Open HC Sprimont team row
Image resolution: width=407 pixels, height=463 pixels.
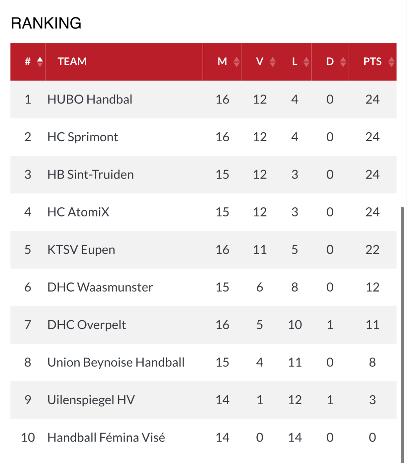click(x=203, y=137)
